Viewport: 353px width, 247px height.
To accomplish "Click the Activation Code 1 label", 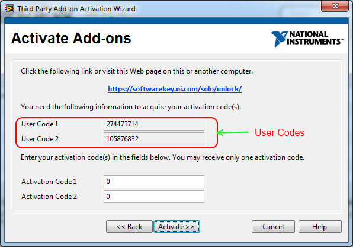I will coord(49,182).
